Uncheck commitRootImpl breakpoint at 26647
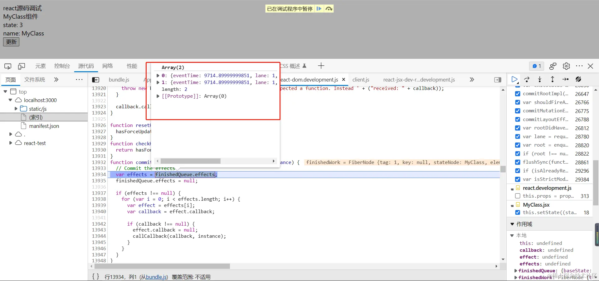The image size is (599, 281). tap(518, 94)
